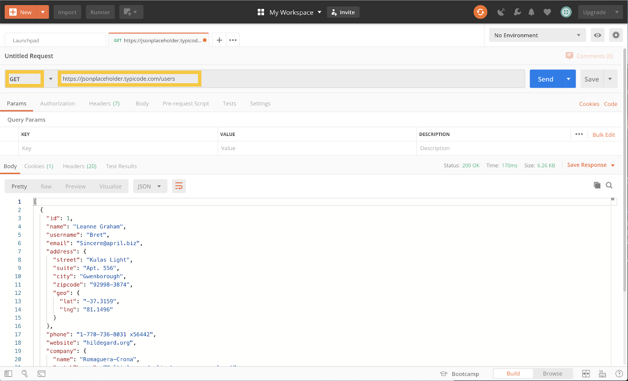The height and width of the screenshot is (381, 628).
Task: Expand Send button options arrow
Action: pyautogui.click(x=569, y=79)
